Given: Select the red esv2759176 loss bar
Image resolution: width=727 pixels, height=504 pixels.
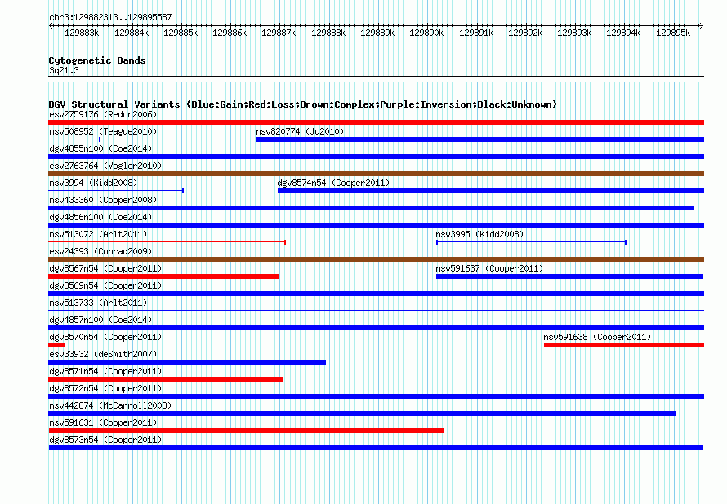Looking at the screenshot, I should [376, 122].
